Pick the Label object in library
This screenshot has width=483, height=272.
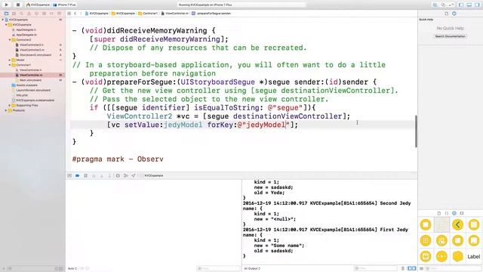tap(473, 257)
